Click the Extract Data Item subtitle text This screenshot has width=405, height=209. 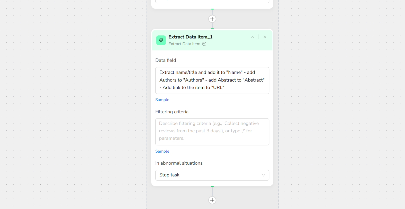[x=184, y=44]
